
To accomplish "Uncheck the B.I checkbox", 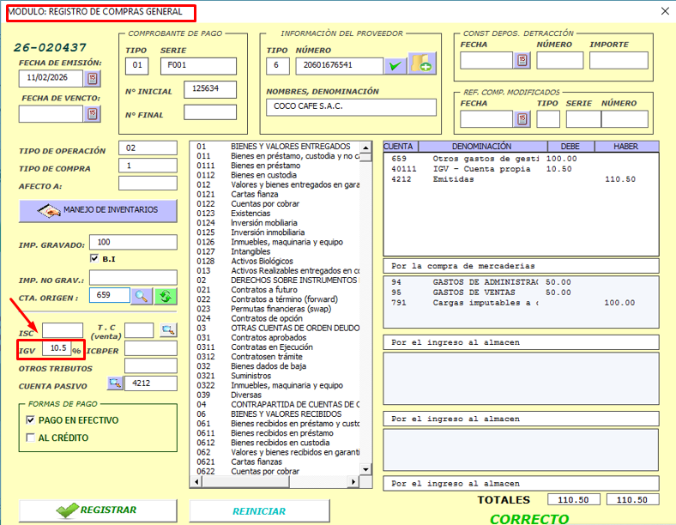I will (x=94, y=258).
